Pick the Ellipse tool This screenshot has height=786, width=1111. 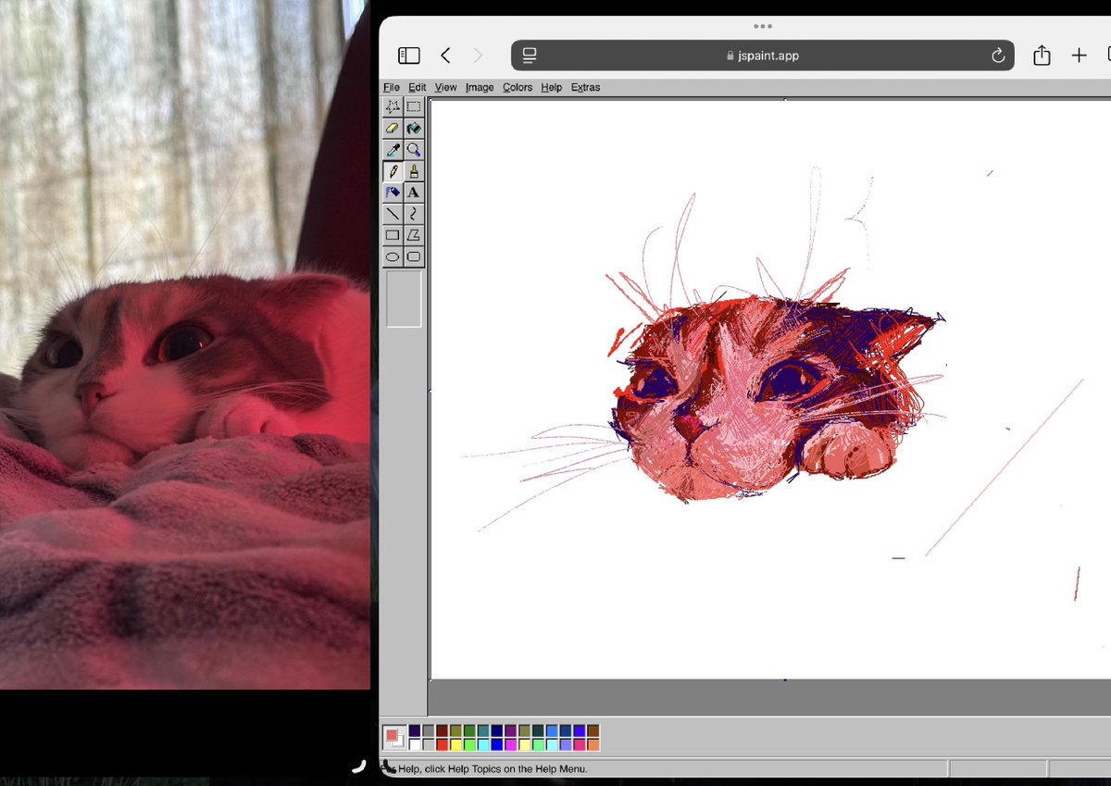(x=393, y=256)
